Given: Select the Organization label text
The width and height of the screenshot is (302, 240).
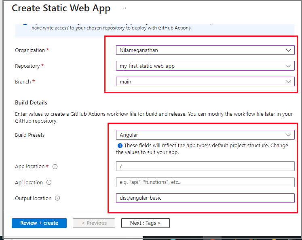Looking at the screenshot, I should tap(30, 50).
